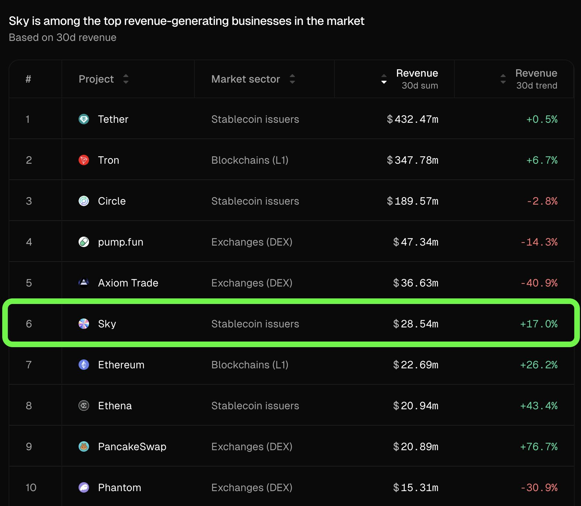Click the $28.54m revenue value
The image size is (581, 506).
(x=416, y=324)
